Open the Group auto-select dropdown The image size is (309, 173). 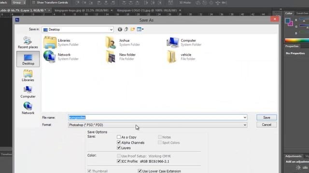click(19, 2)
